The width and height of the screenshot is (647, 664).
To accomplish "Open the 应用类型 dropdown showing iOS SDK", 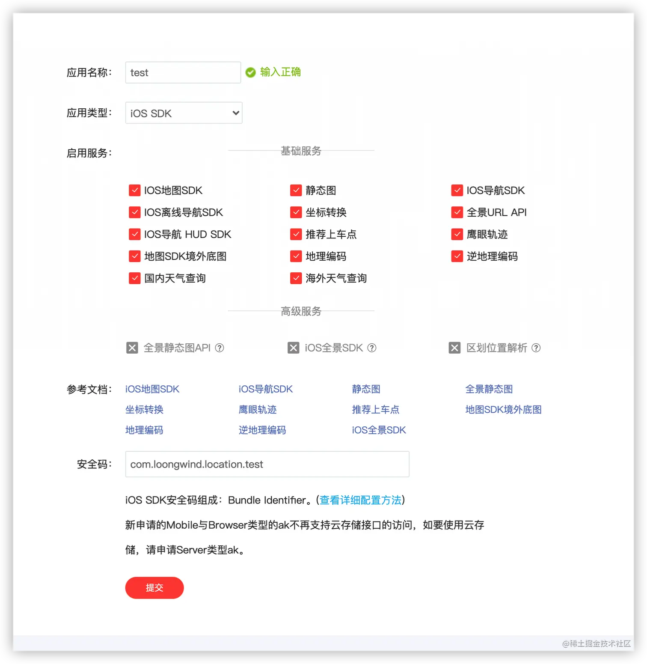I will (x=184, y=113).
